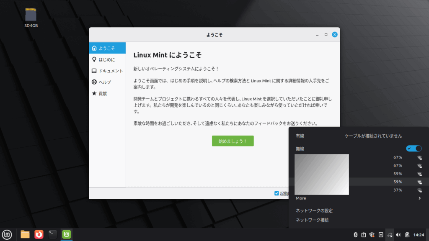Viewport: 429px width, 241px height.
Task: Uncheck the 起動 show-at-startup checkbox
Action: pos(277,193)
